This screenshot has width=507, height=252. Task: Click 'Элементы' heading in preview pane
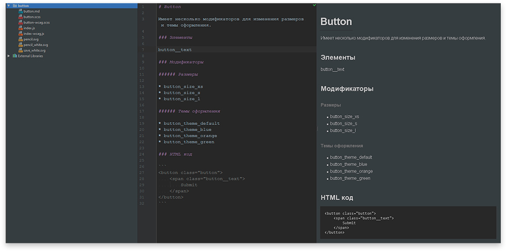[x=338, y=58]
